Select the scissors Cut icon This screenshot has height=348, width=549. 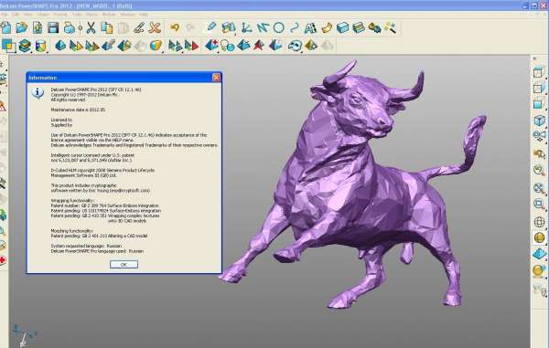[91, 27]
